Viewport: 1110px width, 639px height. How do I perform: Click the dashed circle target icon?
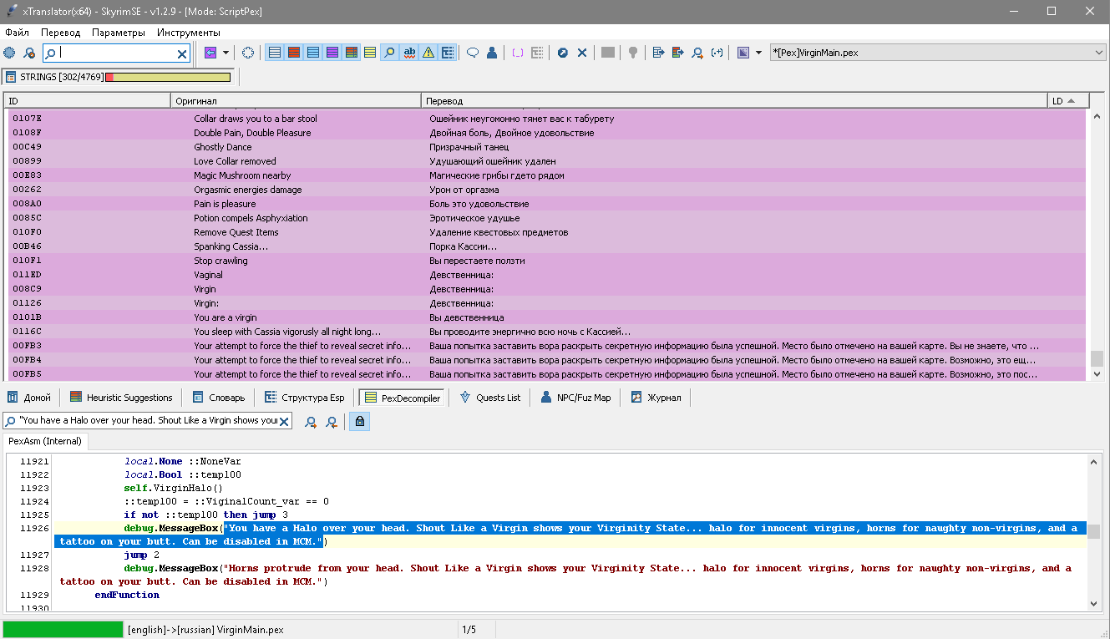[248, 53]
